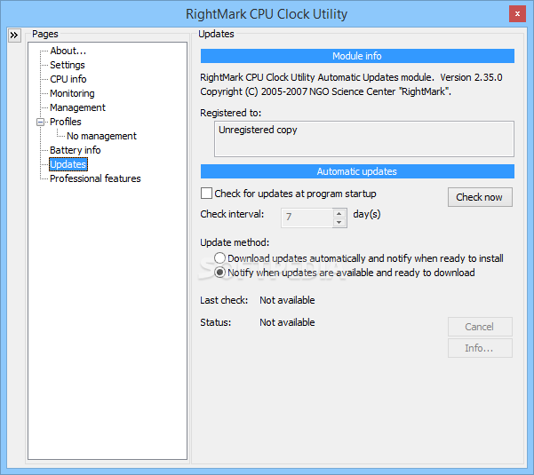Click the Cancel button
The image size is (534, 475).
pyautogui.click(x=480, y=327)
